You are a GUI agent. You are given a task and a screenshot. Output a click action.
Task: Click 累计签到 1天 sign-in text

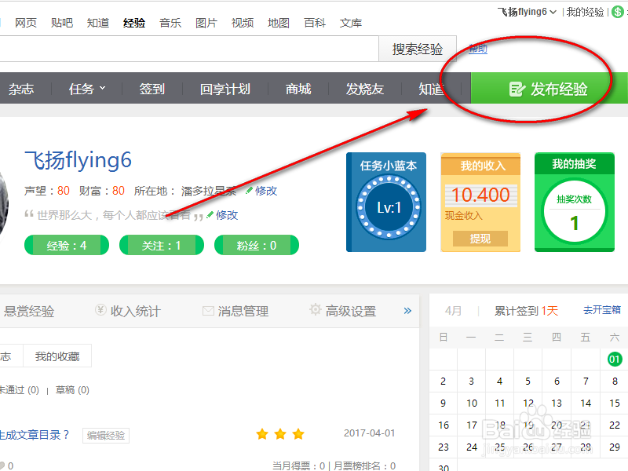coord(526,311)
